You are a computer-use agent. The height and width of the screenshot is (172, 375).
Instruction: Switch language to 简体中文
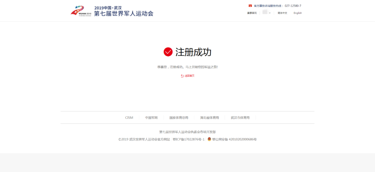point(282,13)
